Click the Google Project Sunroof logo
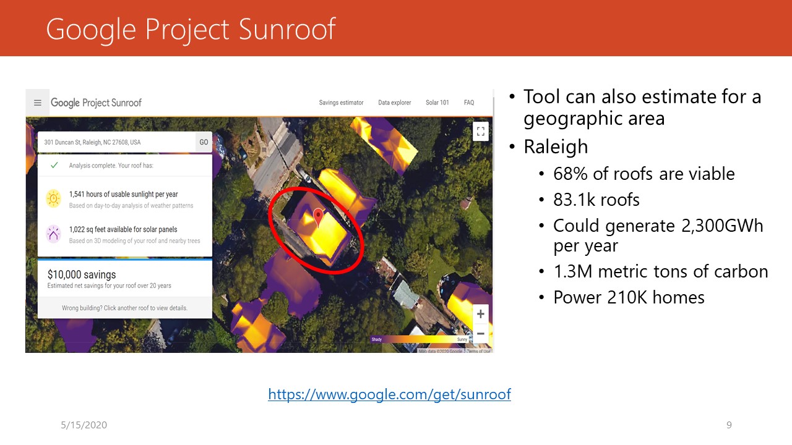Viewport: 792px width, 445px height. [x=96, y=103]
